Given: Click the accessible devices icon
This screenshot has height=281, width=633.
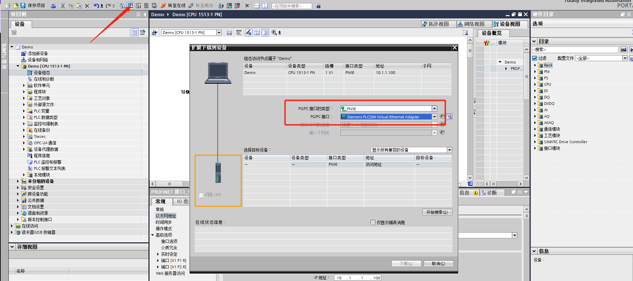Looking at the screenshot, I should [x=221, y=6].
